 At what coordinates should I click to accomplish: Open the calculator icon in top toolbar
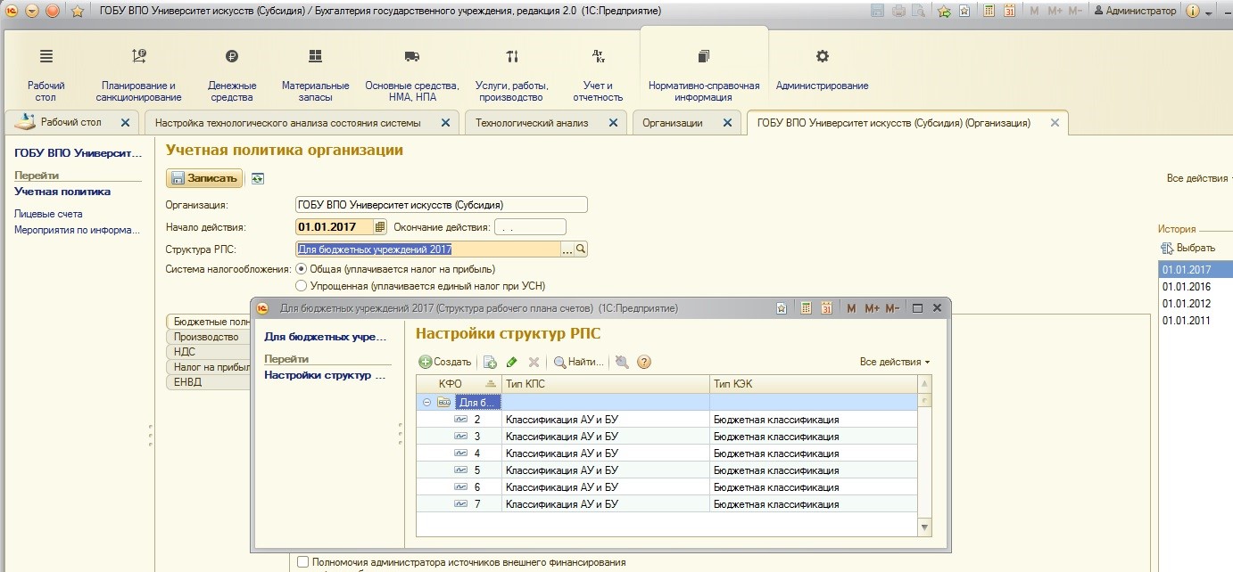pos(989,11)
